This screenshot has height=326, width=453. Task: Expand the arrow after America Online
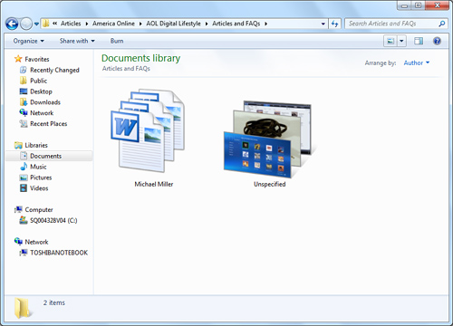[x=140, y=24]
